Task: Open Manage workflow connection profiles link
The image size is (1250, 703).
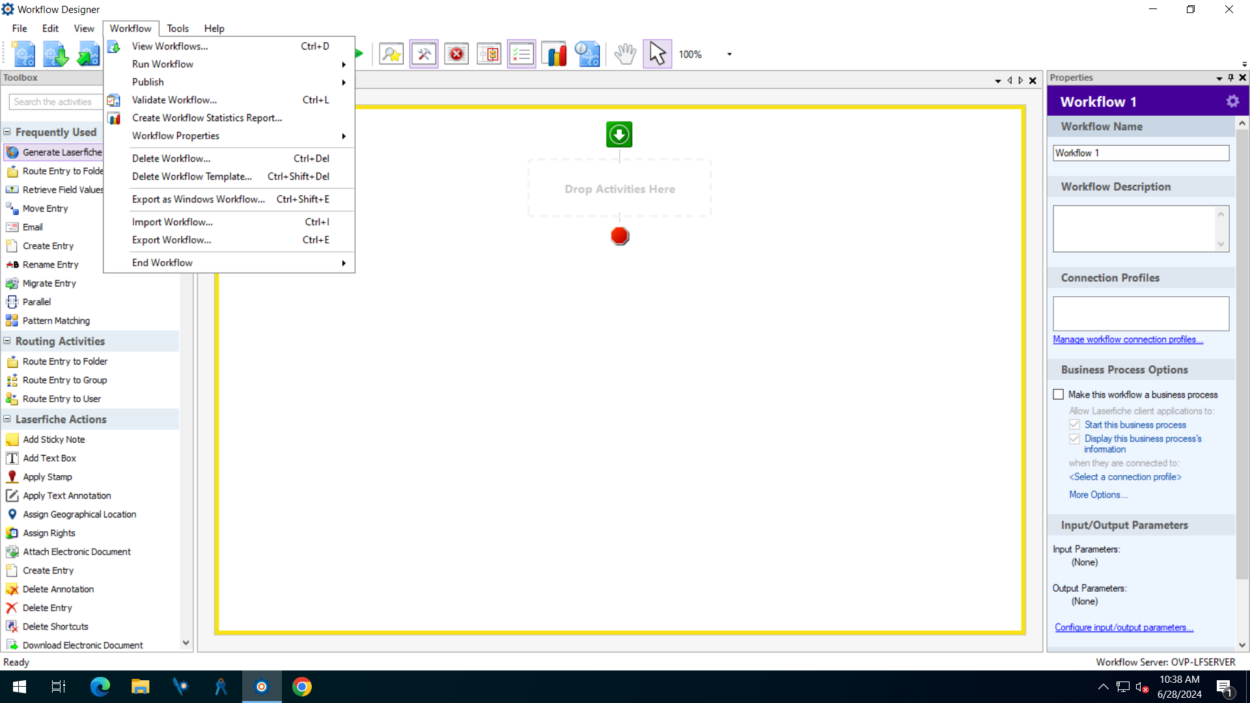Action: coord(1128,340)
